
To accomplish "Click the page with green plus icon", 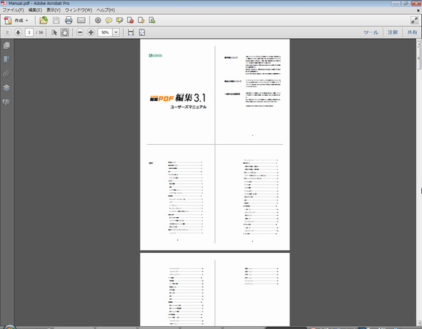I will point(152,20).
